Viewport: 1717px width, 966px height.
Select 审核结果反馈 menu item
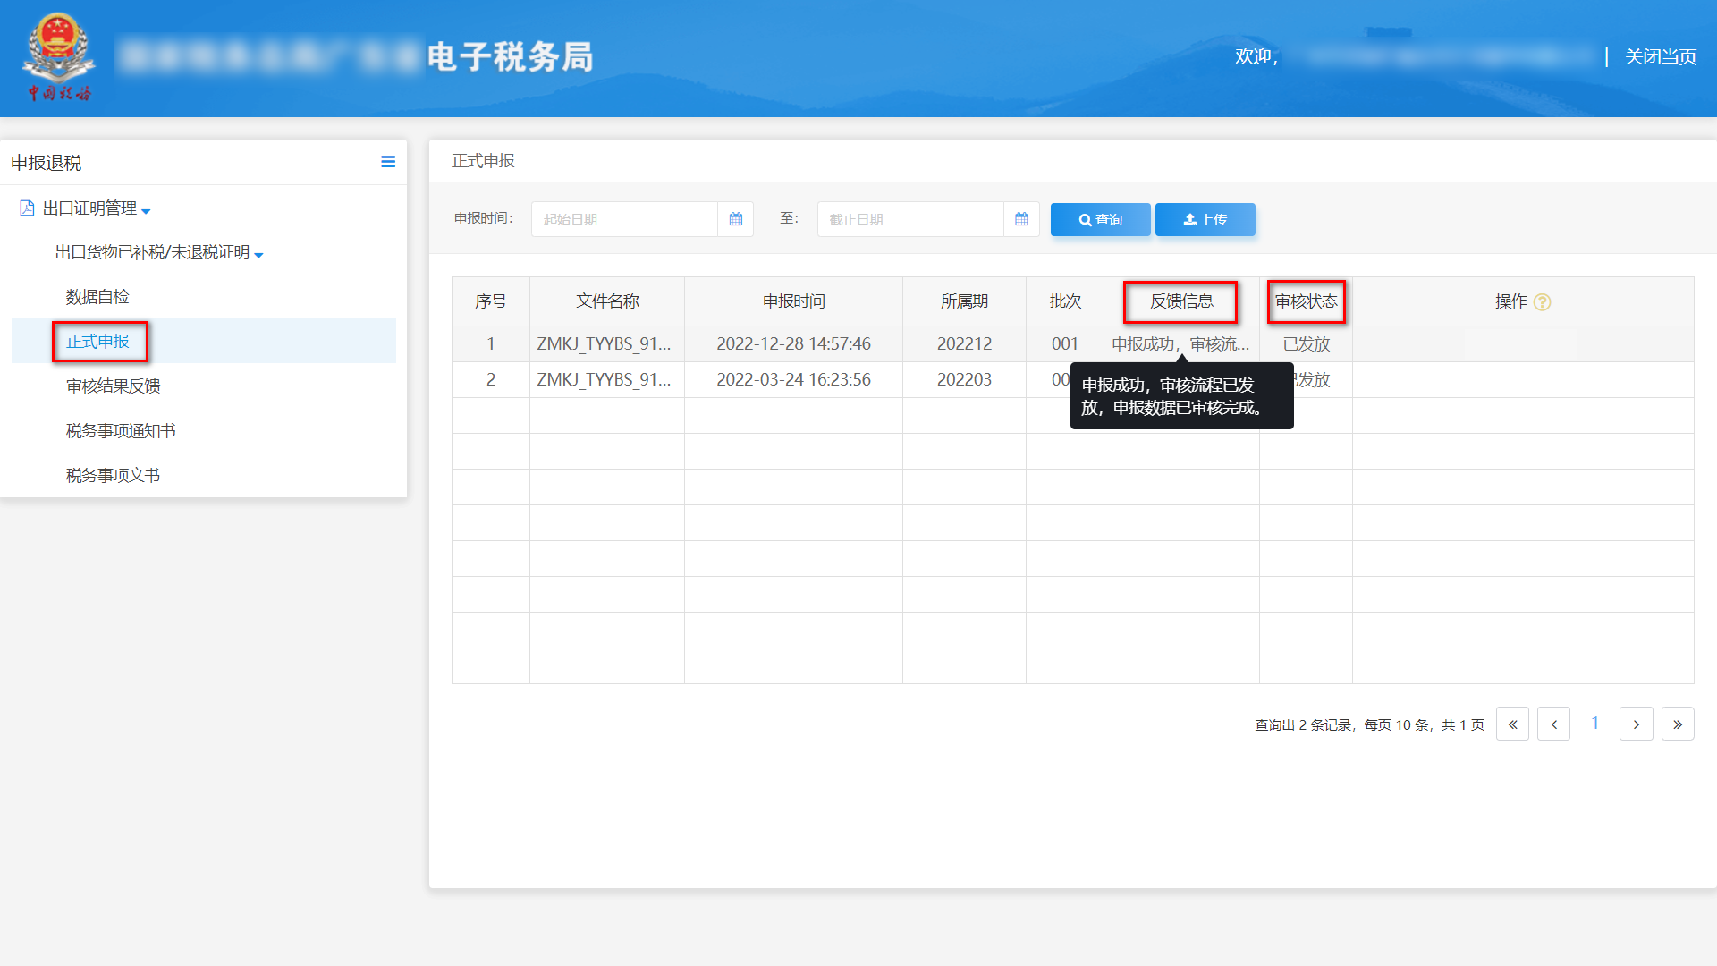(x=113, y=386)
